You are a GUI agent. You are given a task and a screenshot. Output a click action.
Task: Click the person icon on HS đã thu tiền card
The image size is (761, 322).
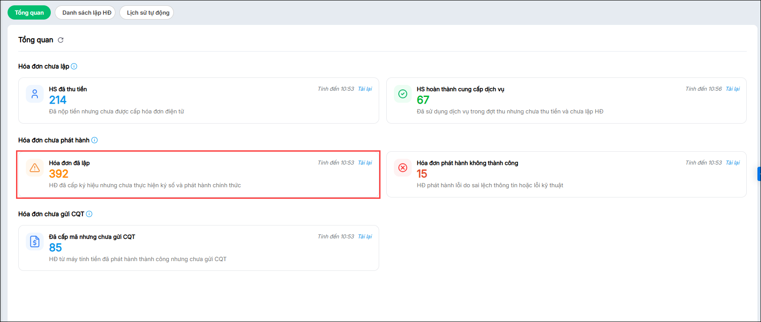point(35,94)
